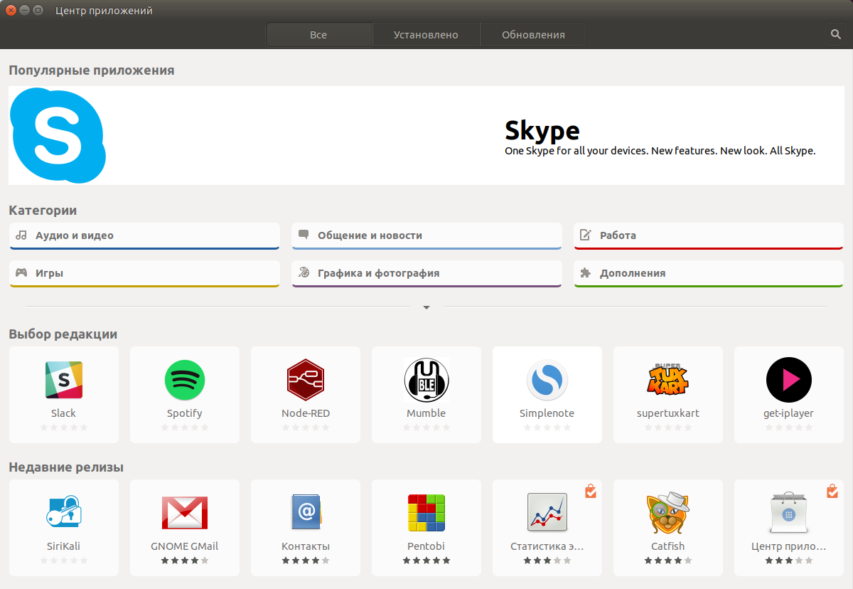
Task: Open the Skype featured banner title
Action: click(x=542, y=130)
